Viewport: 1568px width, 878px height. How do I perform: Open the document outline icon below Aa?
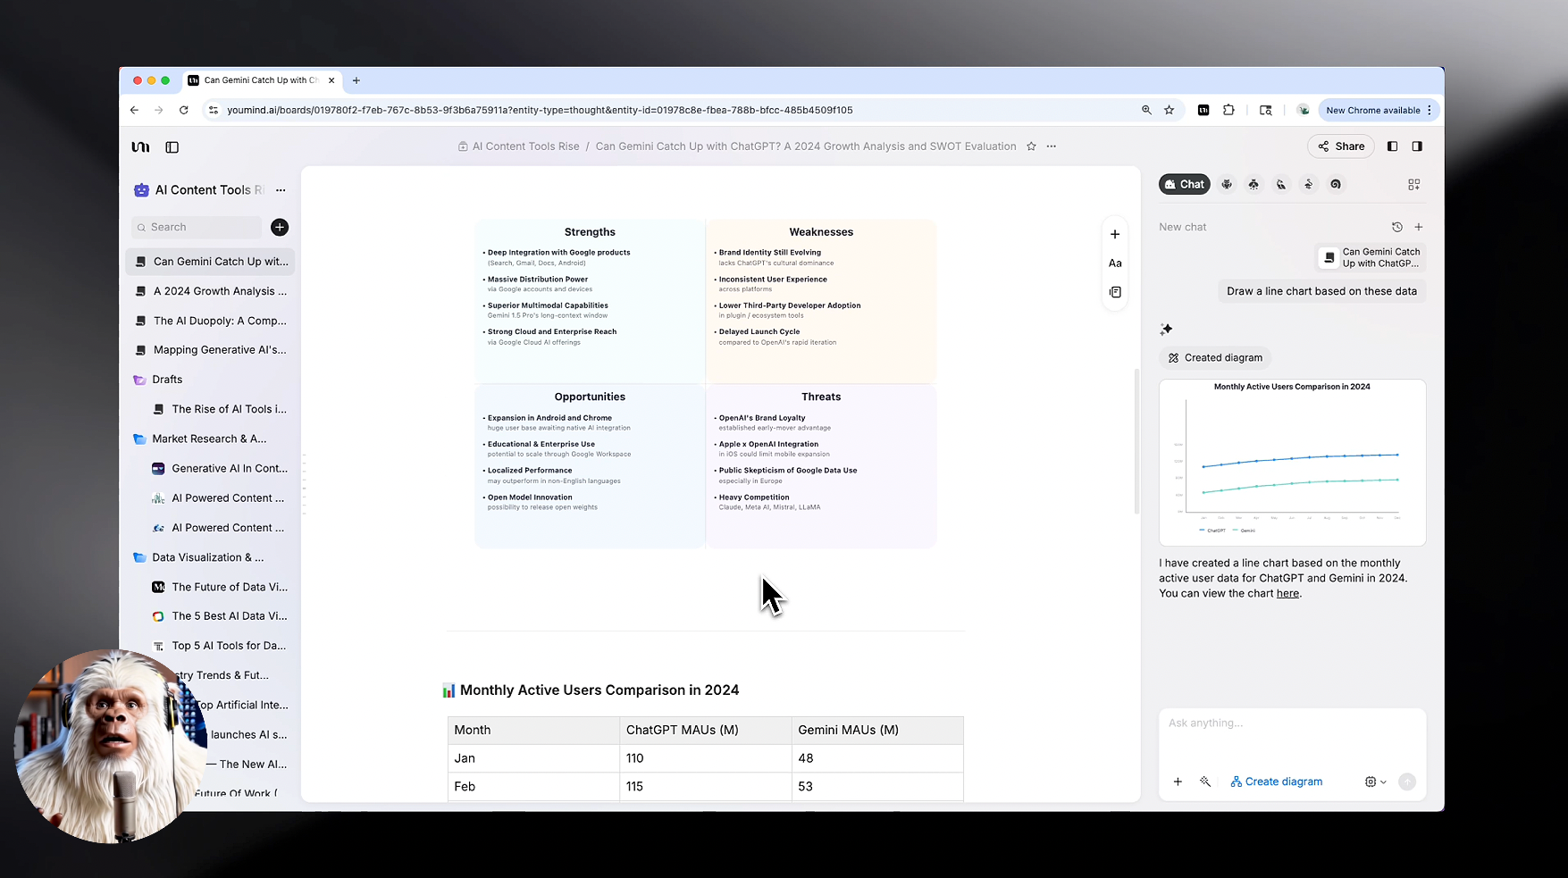tap(1115, 292)
